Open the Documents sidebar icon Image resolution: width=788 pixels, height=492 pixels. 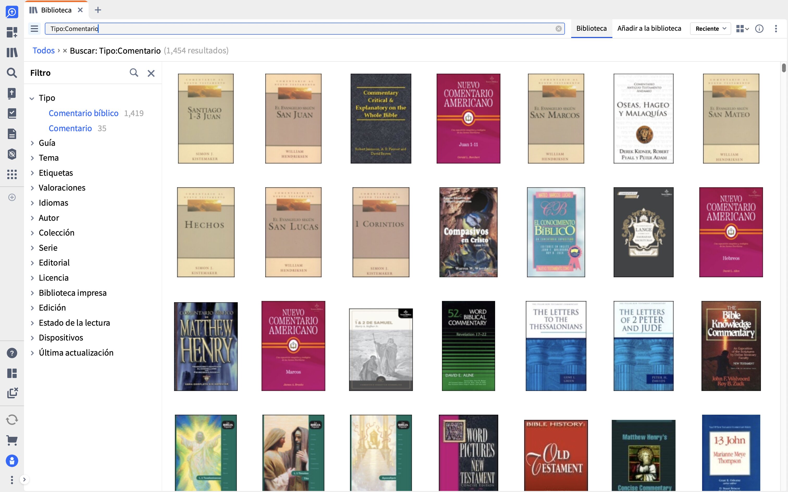click(12, 134)
